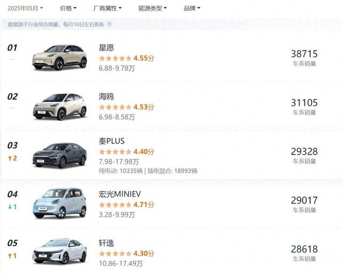
Task: Open the 星愿 model name link
Action: pos(106,48)
